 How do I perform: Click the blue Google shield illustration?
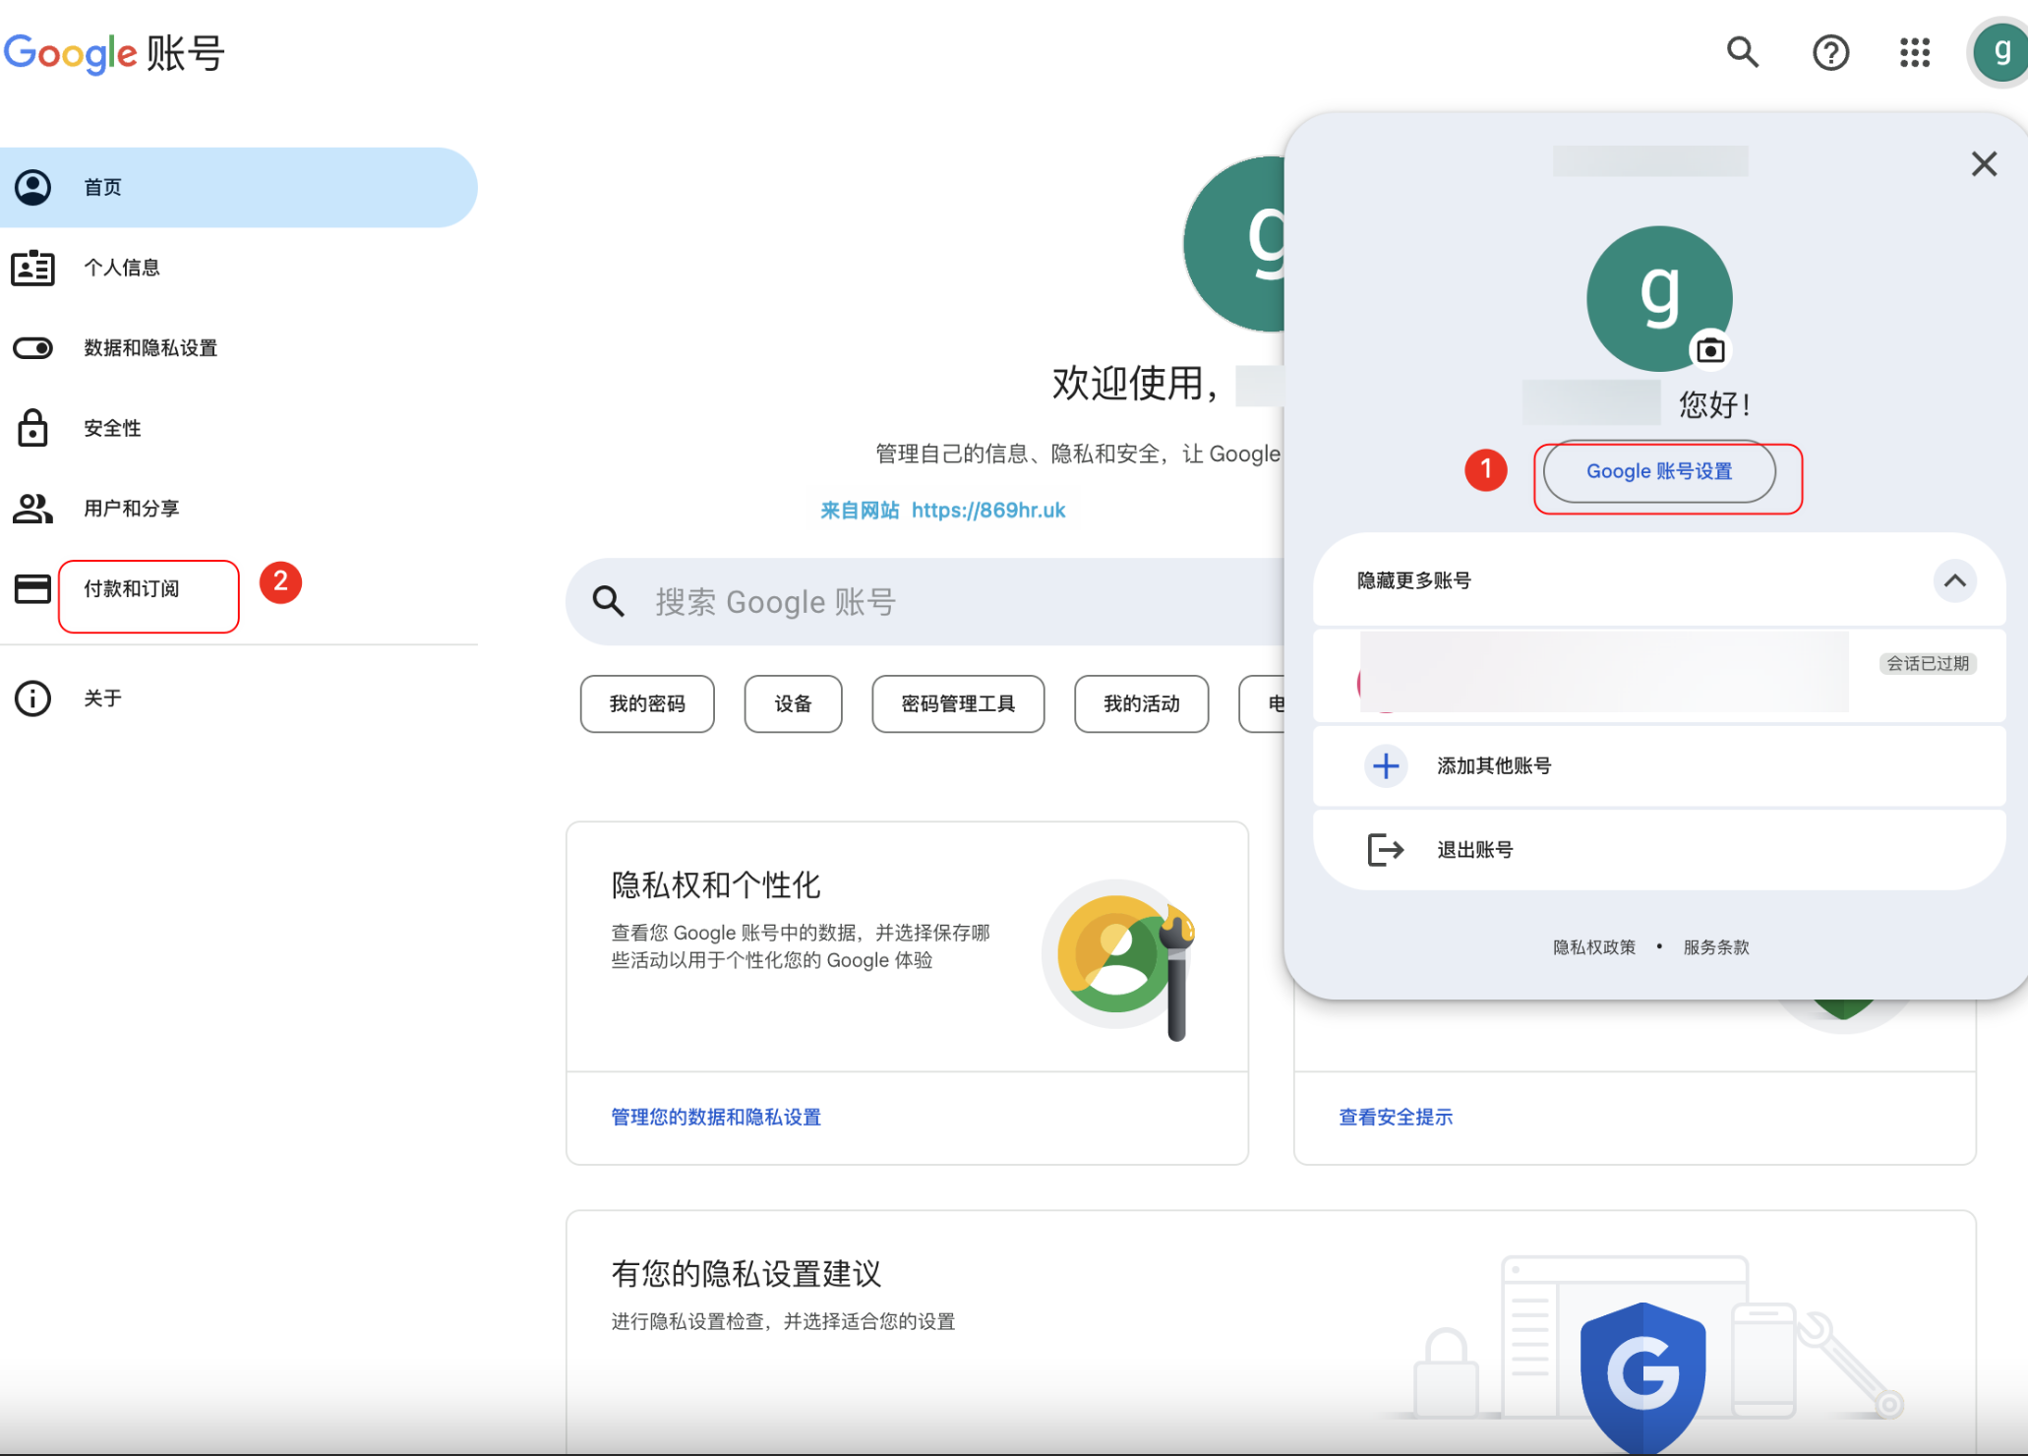pyautogui.click(x=1643, y=1377)
